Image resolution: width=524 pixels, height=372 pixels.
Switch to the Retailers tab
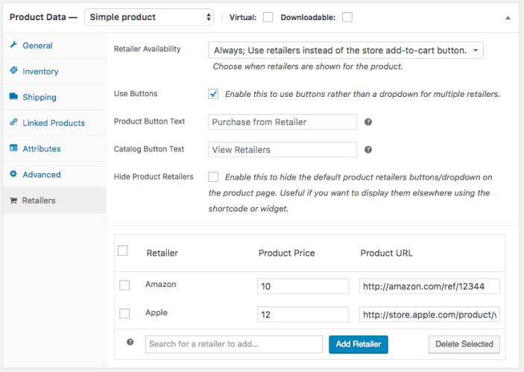(x=38, y=201)
